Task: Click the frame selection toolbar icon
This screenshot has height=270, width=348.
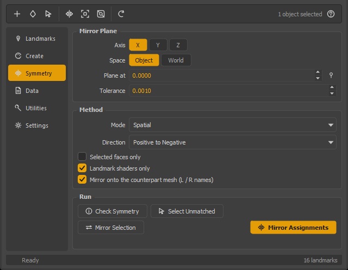Action: tap(85, 14)
